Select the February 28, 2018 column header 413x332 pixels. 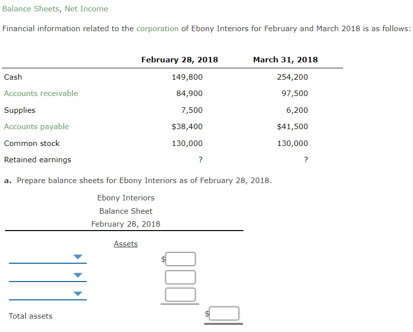(x=179, y=59)
